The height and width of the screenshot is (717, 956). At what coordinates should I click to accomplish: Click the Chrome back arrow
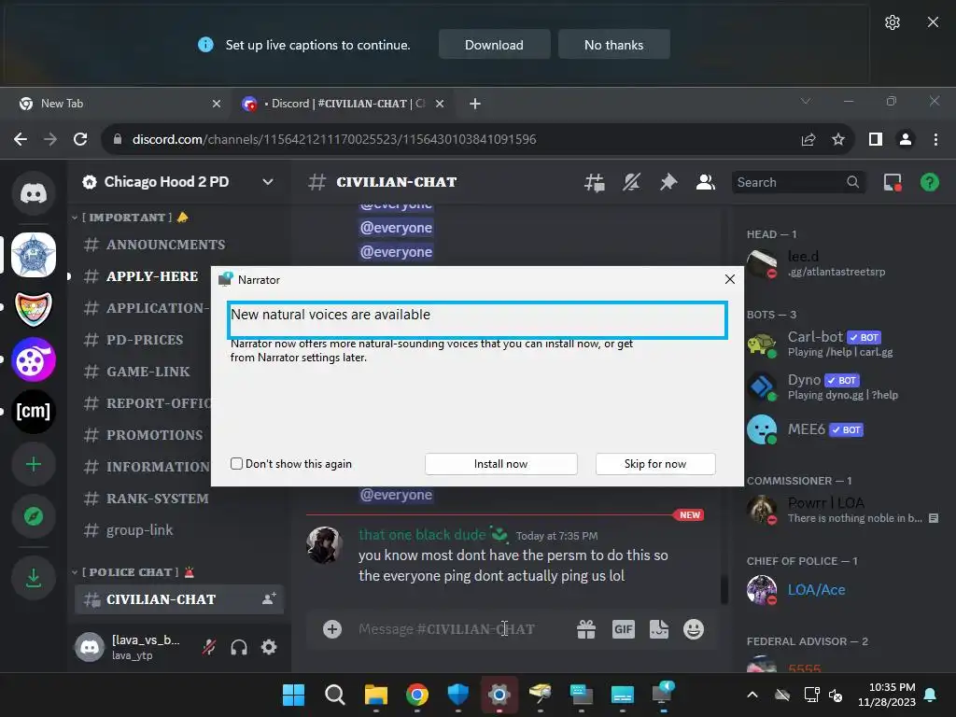pos(21,139)
